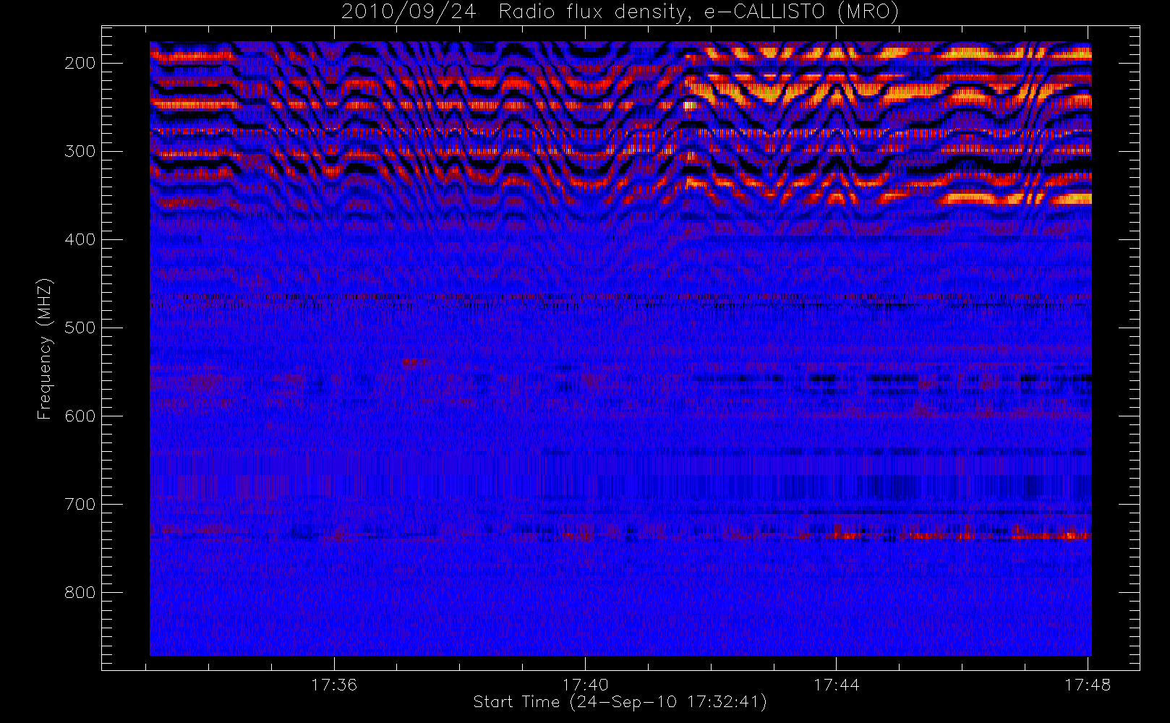Image resolution: width=1170 pixels, height=723 pixels.
Task: Click the 700 frequency tick label
Action: 80,504
